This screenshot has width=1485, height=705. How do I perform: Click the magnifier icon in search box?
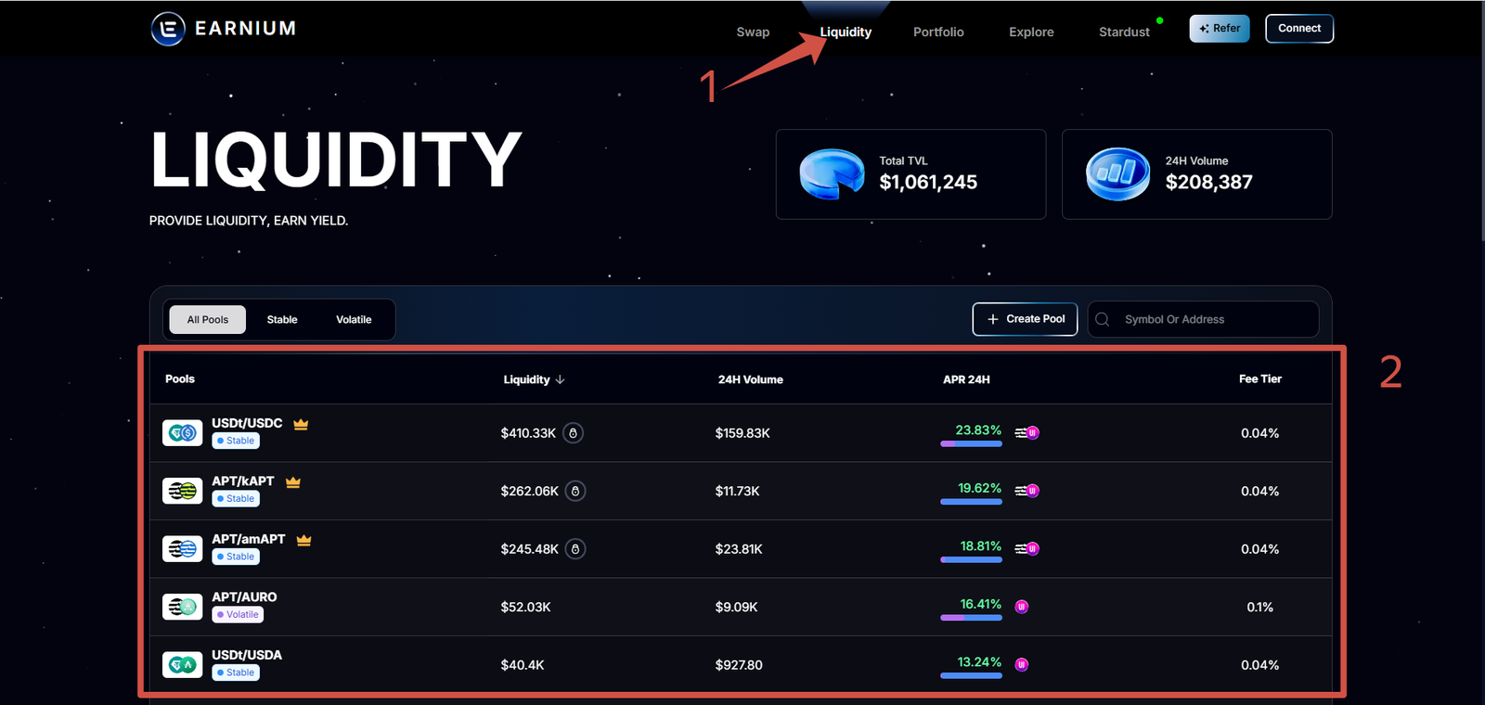pos(1103,319)
